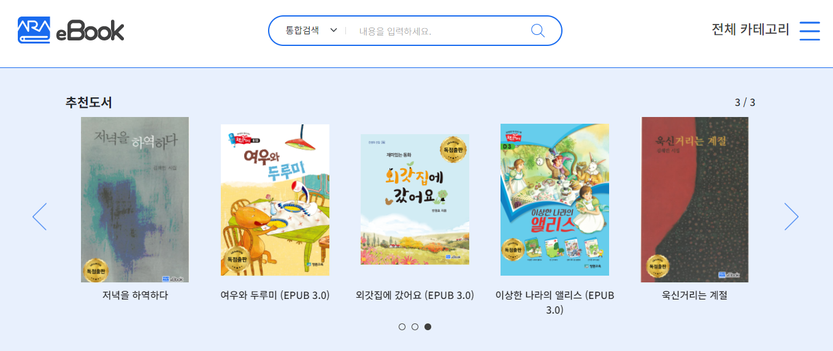Select the third carousel page dot
Screen dimensions: 833x351
428,326
